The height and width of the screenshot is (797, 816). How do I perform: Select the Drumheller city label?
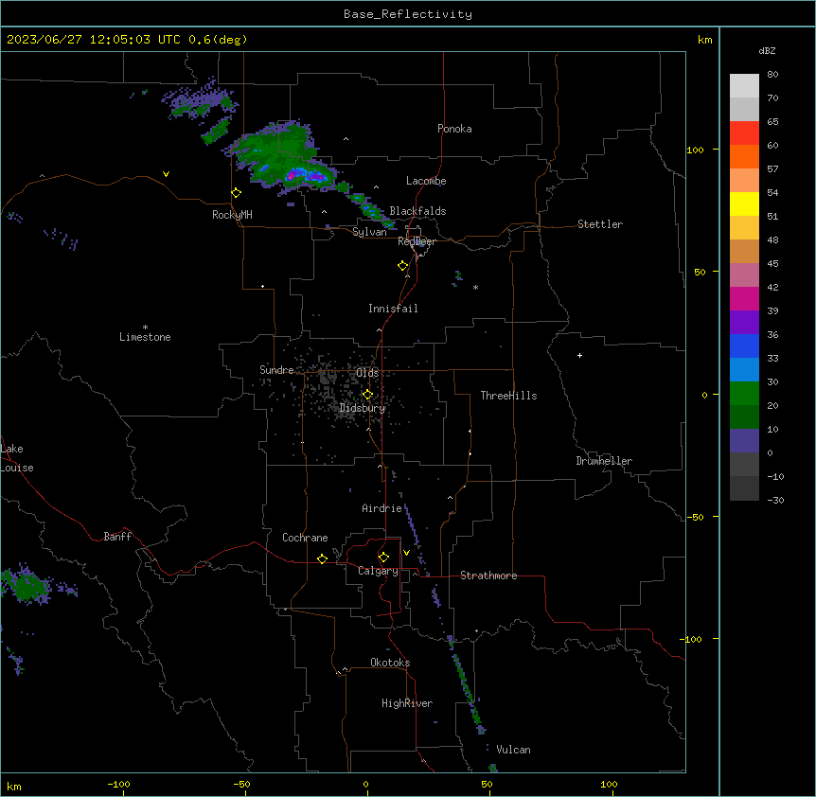[604, 461]
